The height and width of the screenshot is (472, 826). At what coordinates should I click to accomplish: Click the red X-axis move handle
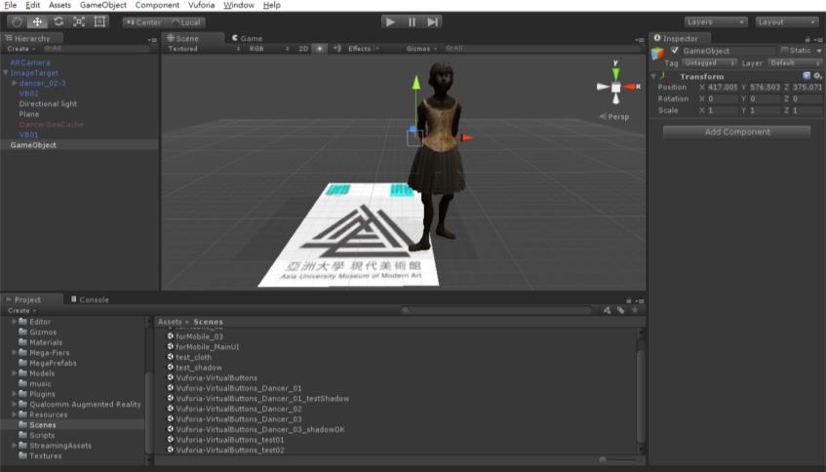466,138
